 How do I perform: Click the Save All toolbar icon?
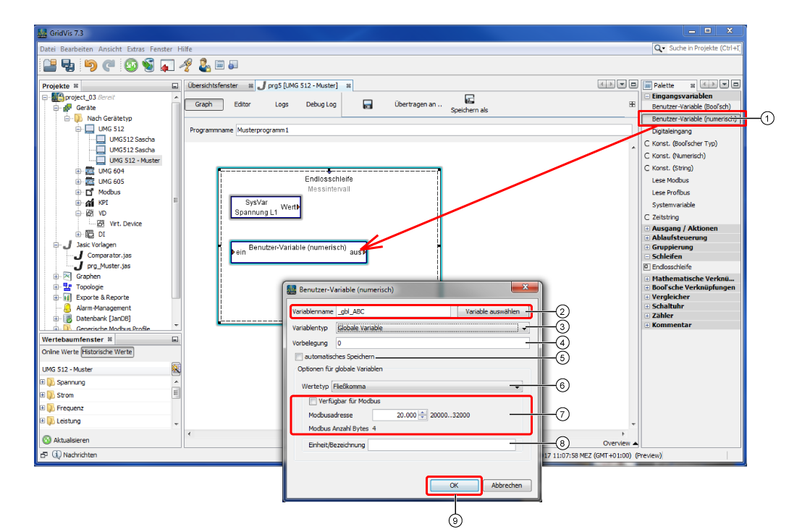69,64
